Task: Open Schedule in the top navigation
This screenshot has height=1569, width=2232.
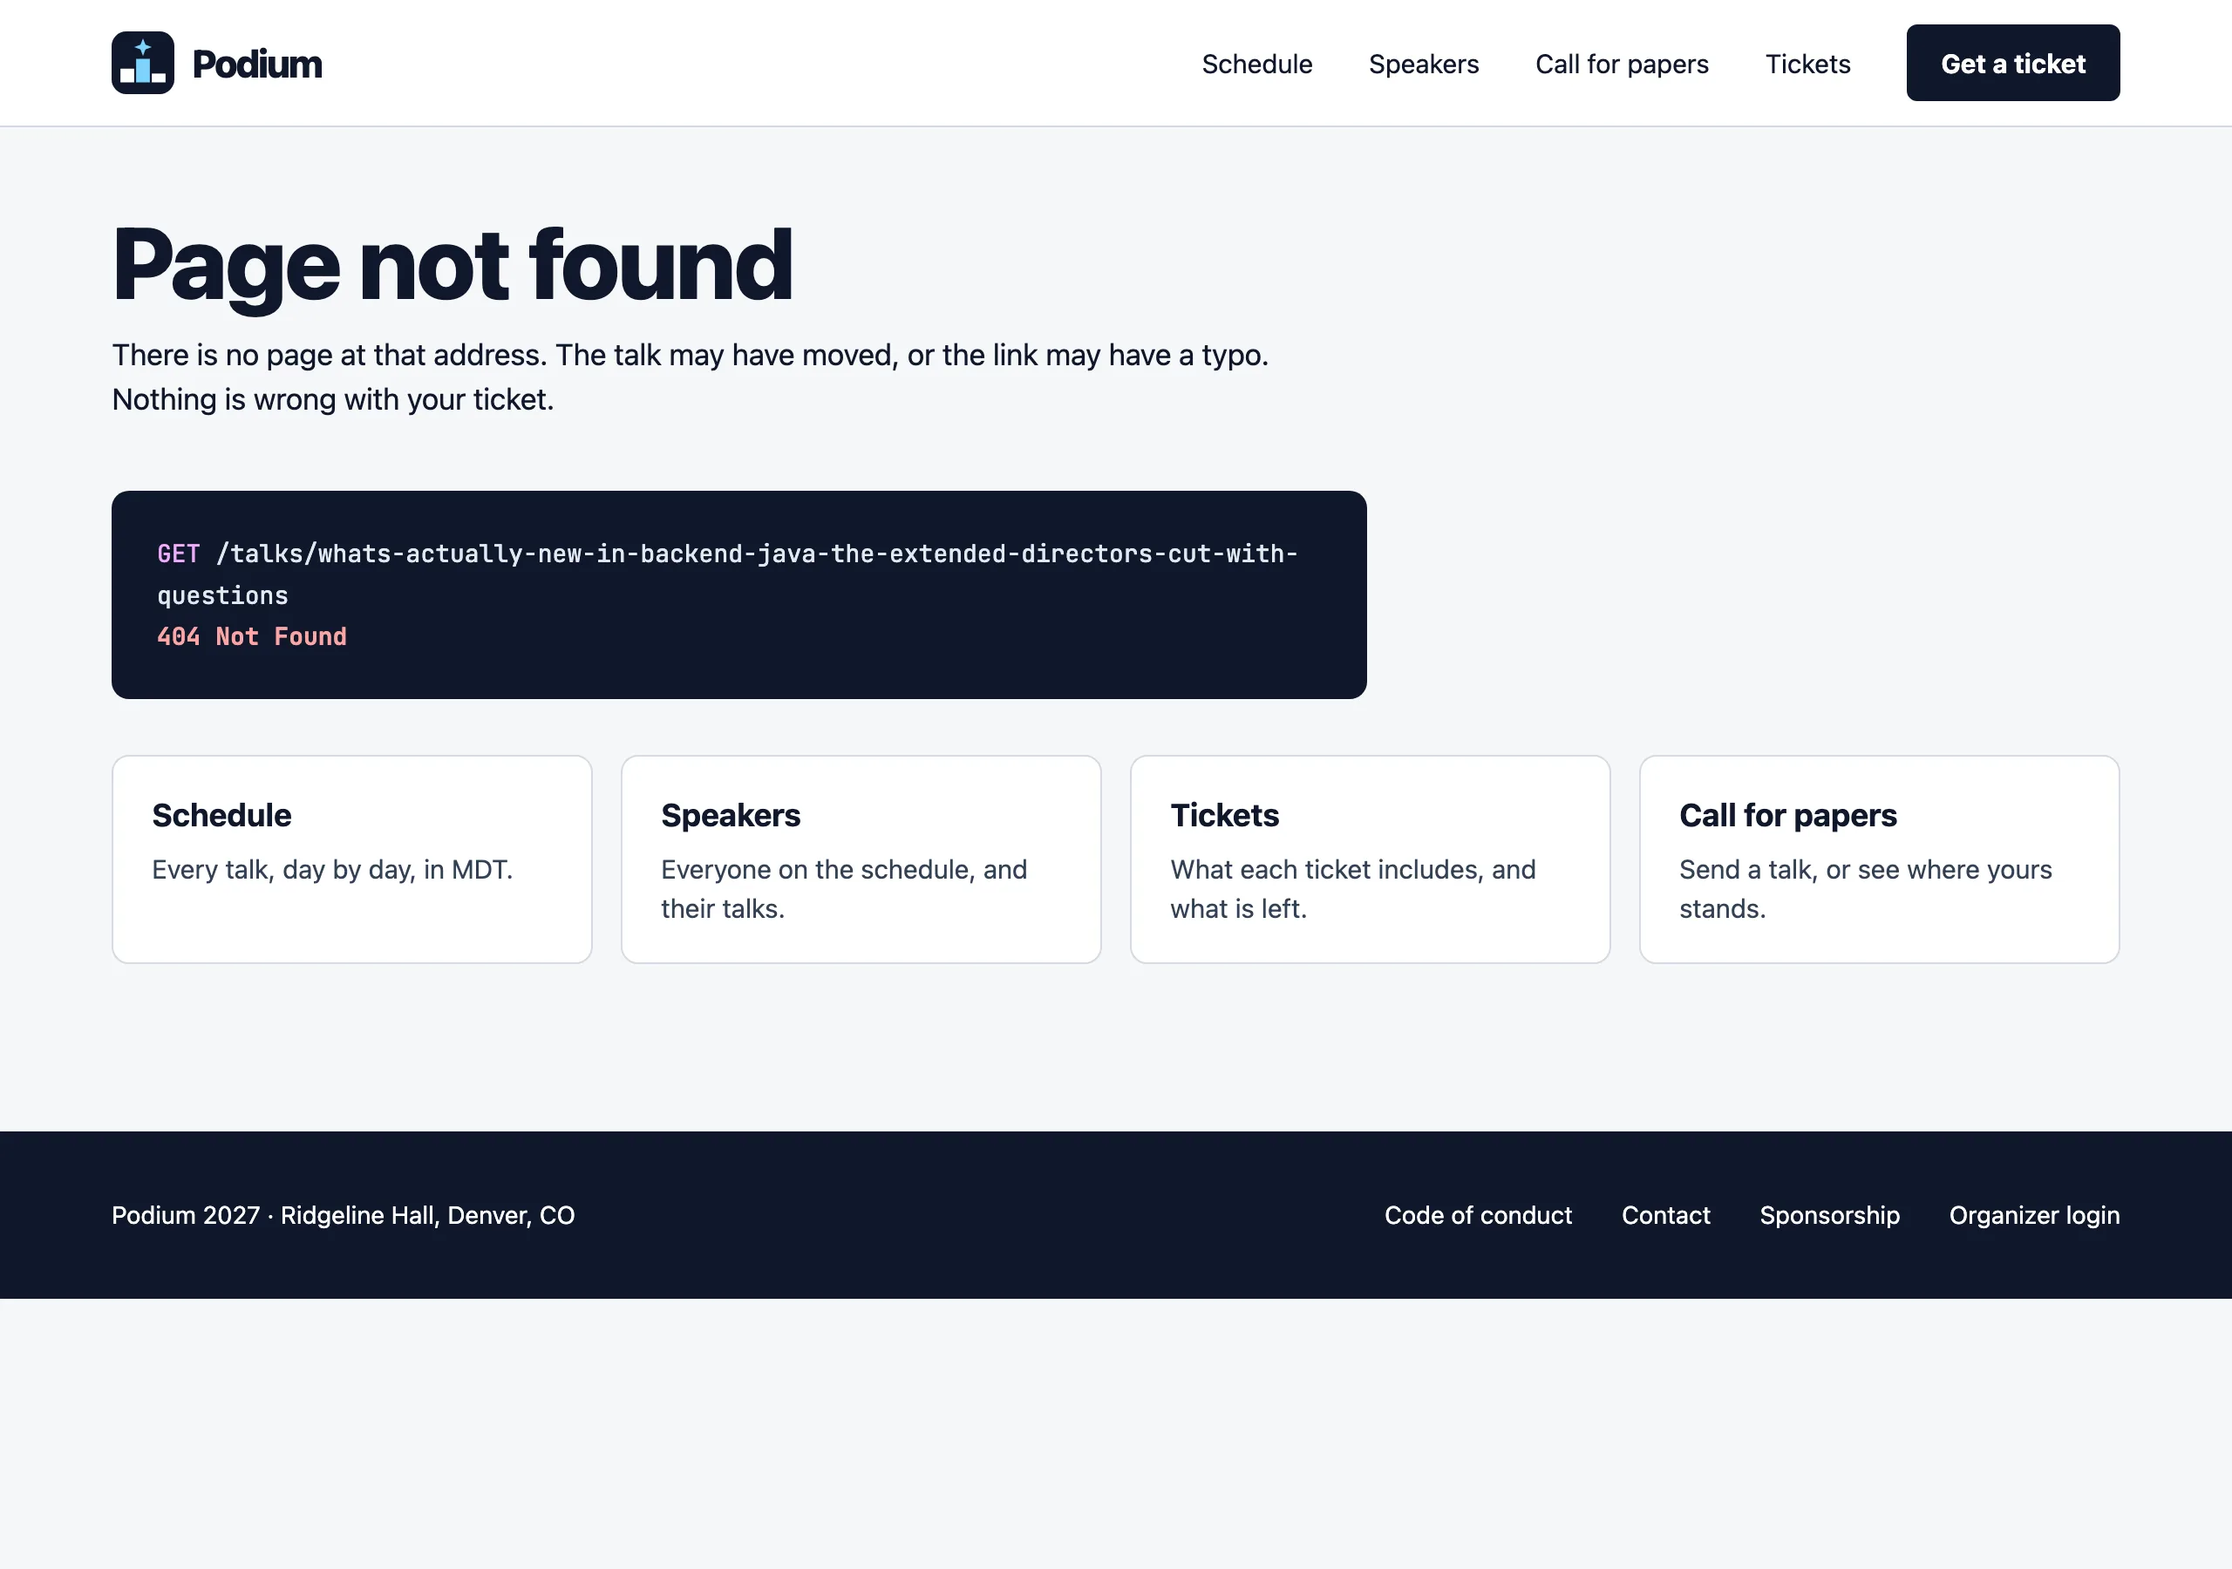Action: 1257,65
